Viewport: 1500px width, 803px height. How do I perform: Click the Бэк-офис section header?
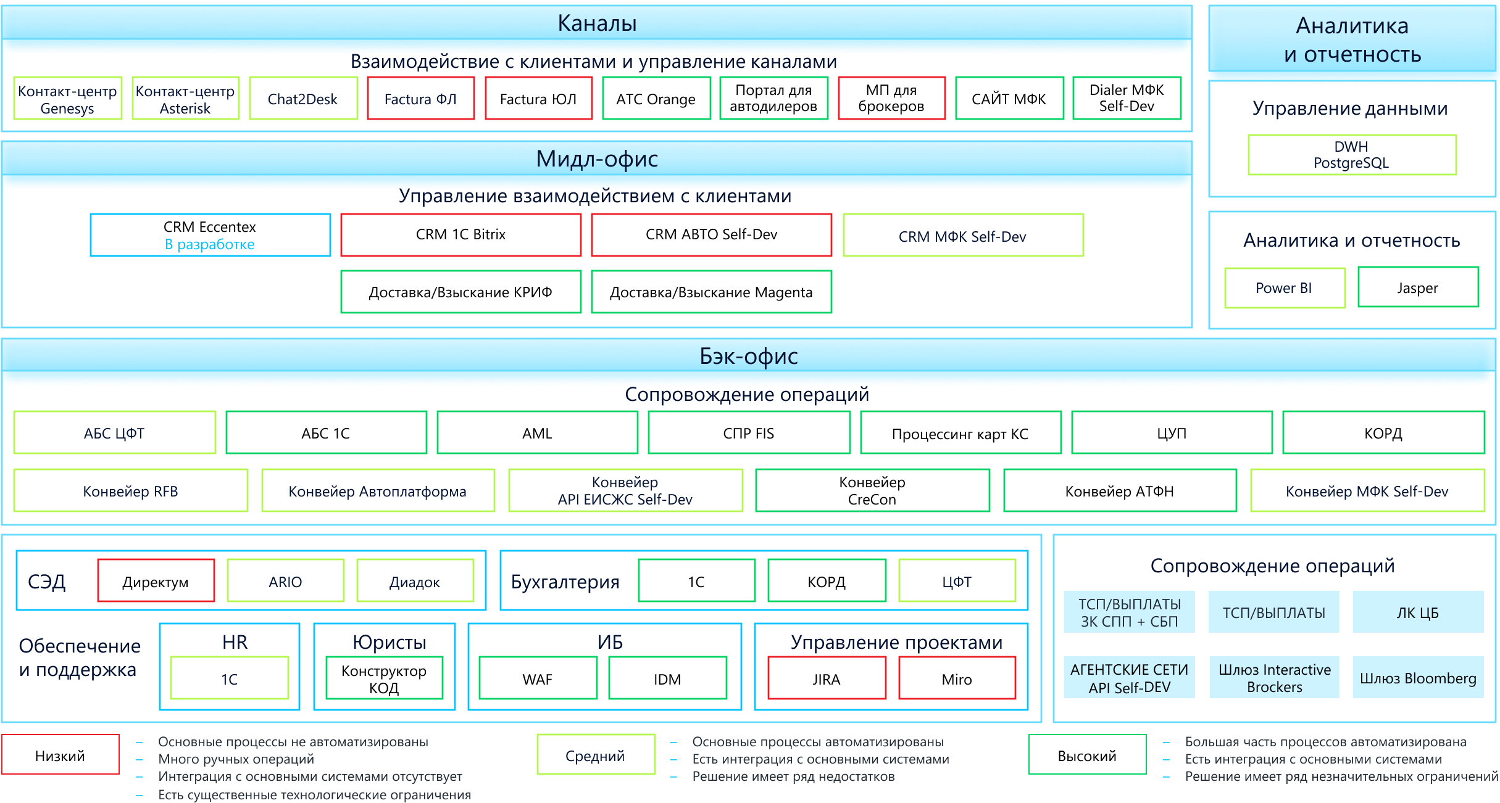click(x=749, y=356)
